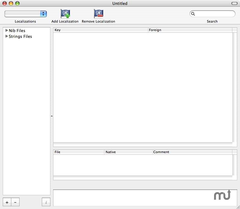Open the Localizations popup menu

click(26, 14)
